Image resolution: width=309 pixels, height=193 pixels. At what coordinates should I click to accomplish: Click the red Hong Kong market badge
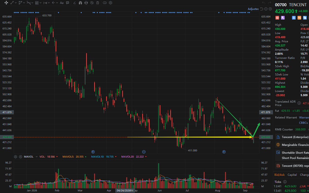277,18
